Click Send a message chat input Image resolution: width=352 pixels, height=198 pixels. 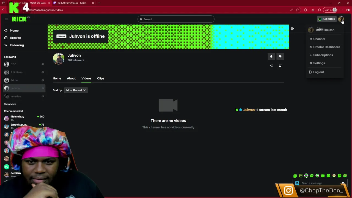[320, 183]
